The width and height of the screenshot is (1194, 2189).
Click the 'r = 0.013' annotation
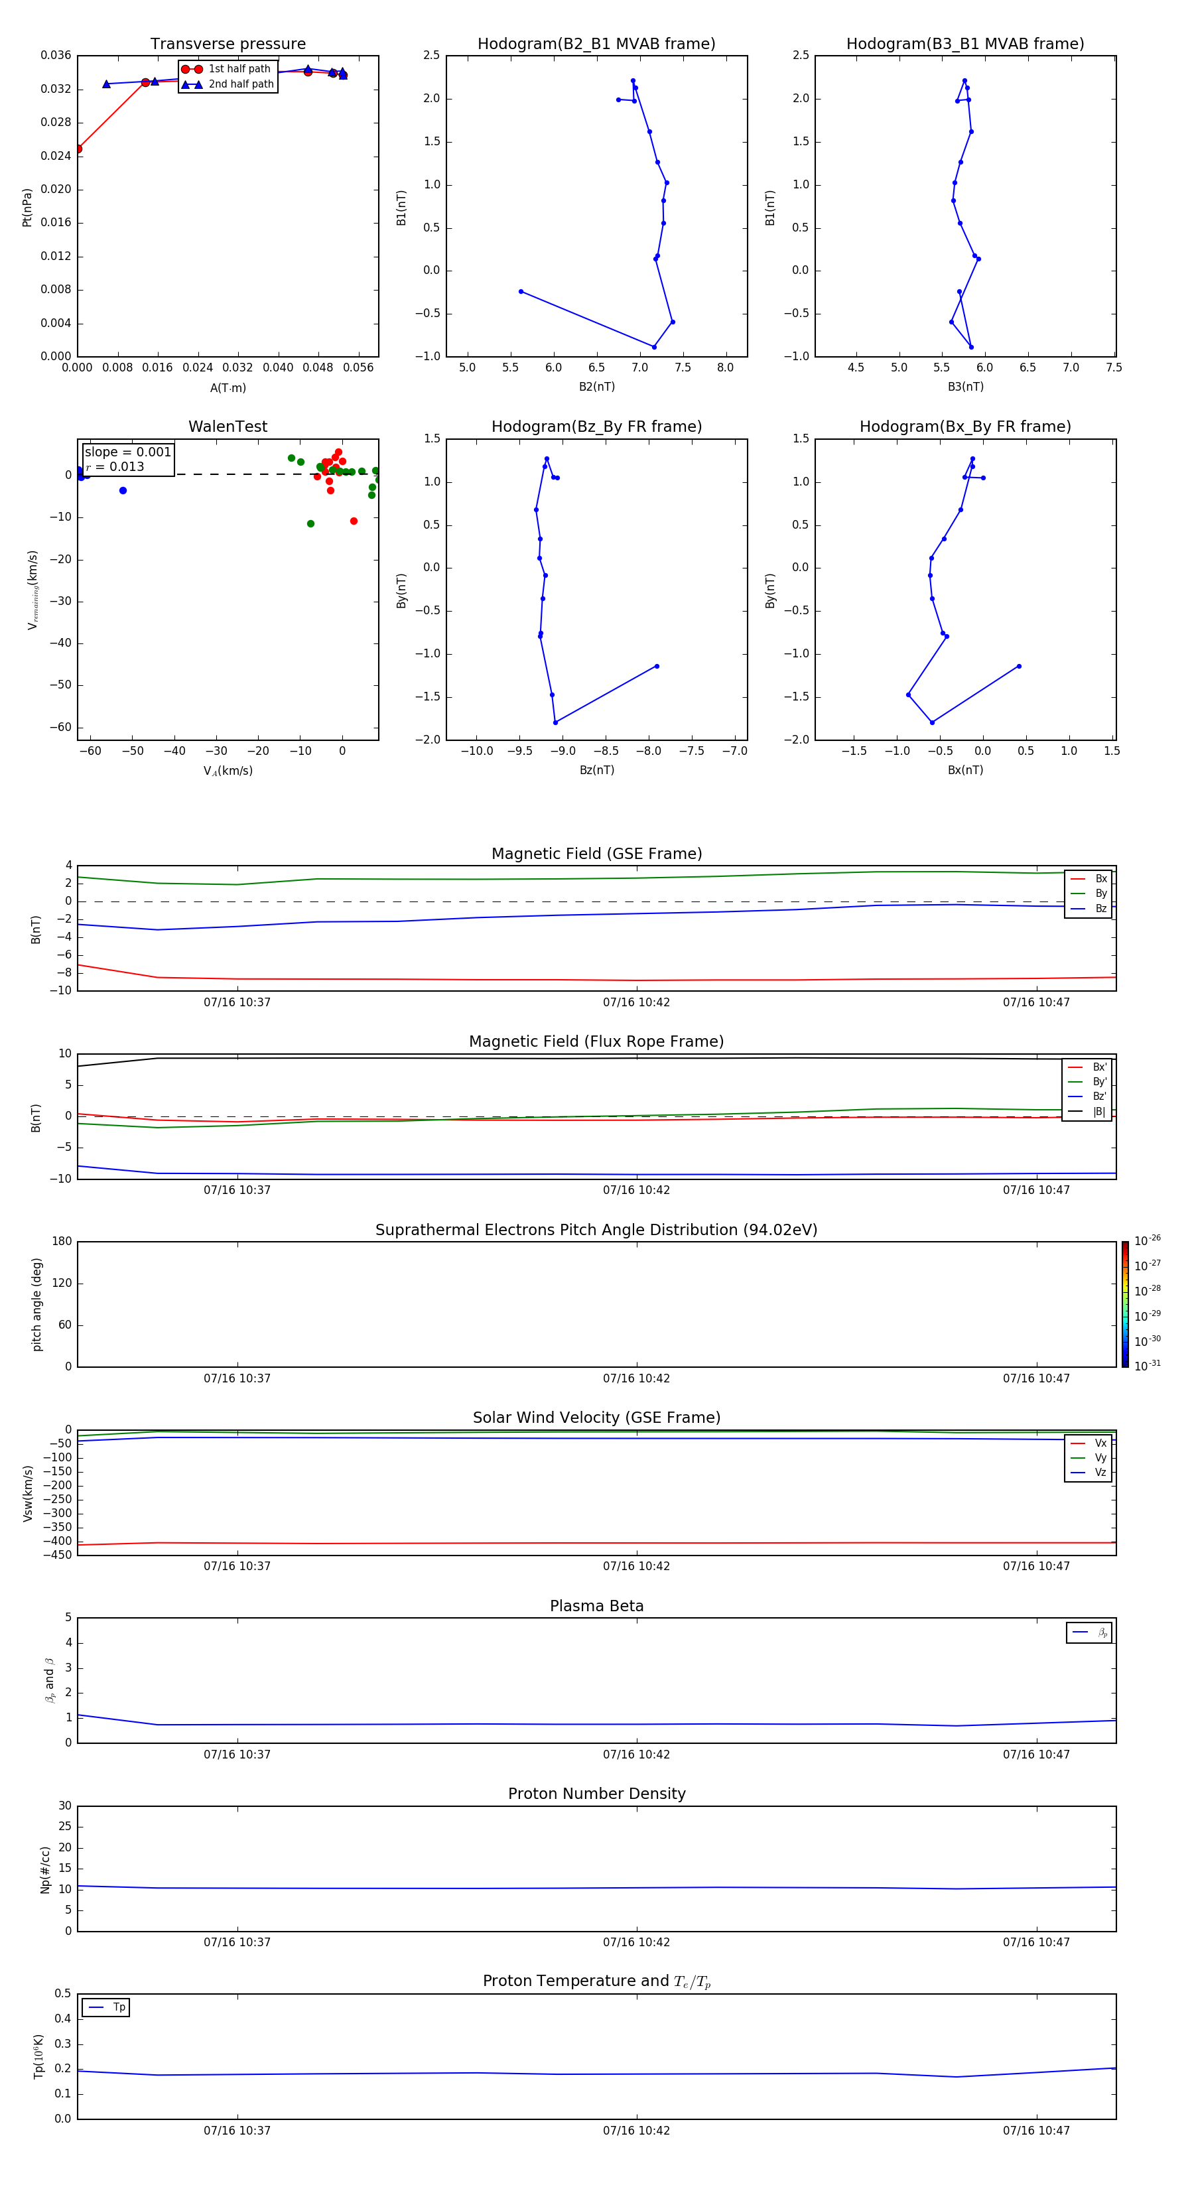tap(115, 466)
